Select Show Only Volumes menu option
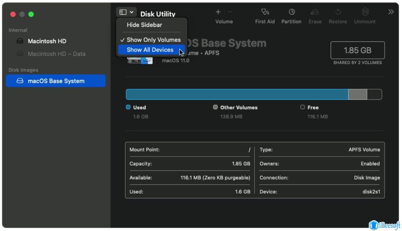The width and height of the screenshot is (402, 231). point(152,40)
